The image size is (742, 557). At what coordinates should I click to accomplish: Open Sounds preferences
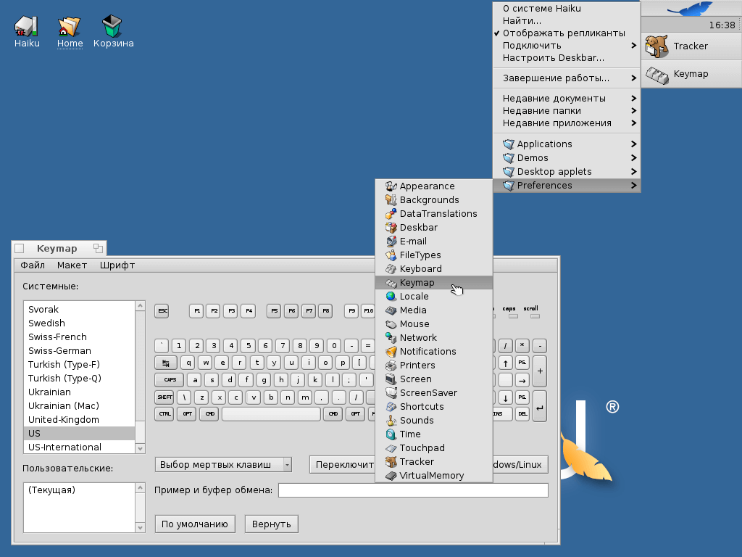pos(434,420)
